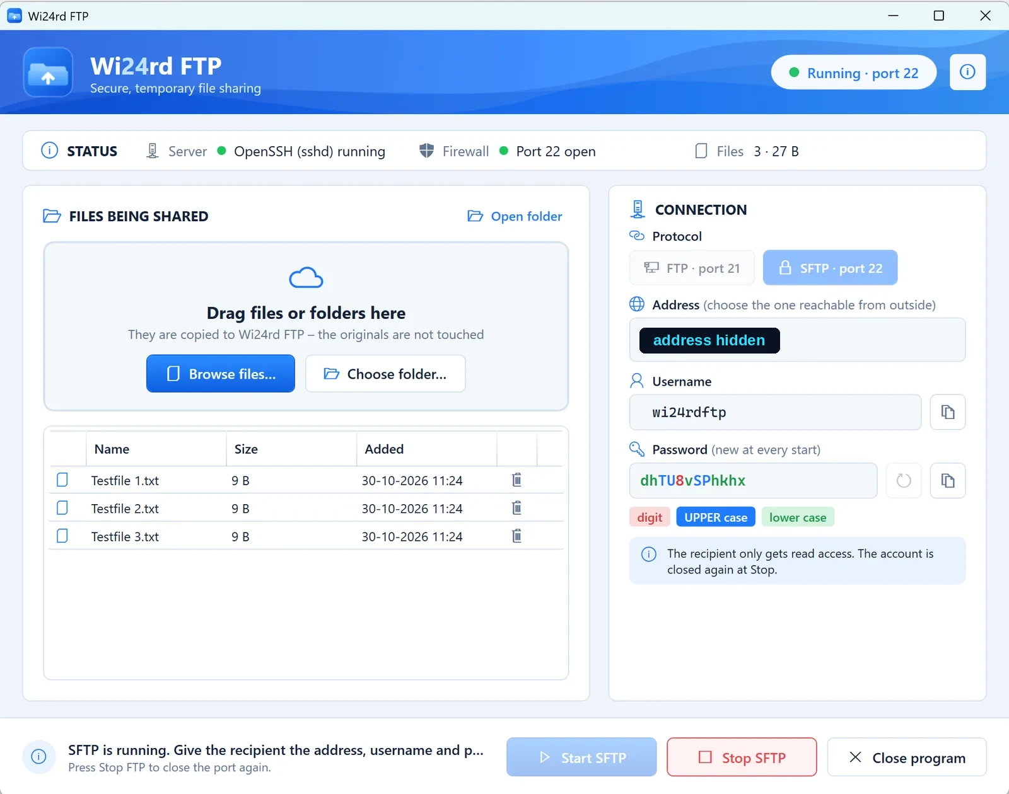This screenshot has width=1009, height=794.
Task: Click Close program button
Action: pyautogui.click(x=907, y=757)
